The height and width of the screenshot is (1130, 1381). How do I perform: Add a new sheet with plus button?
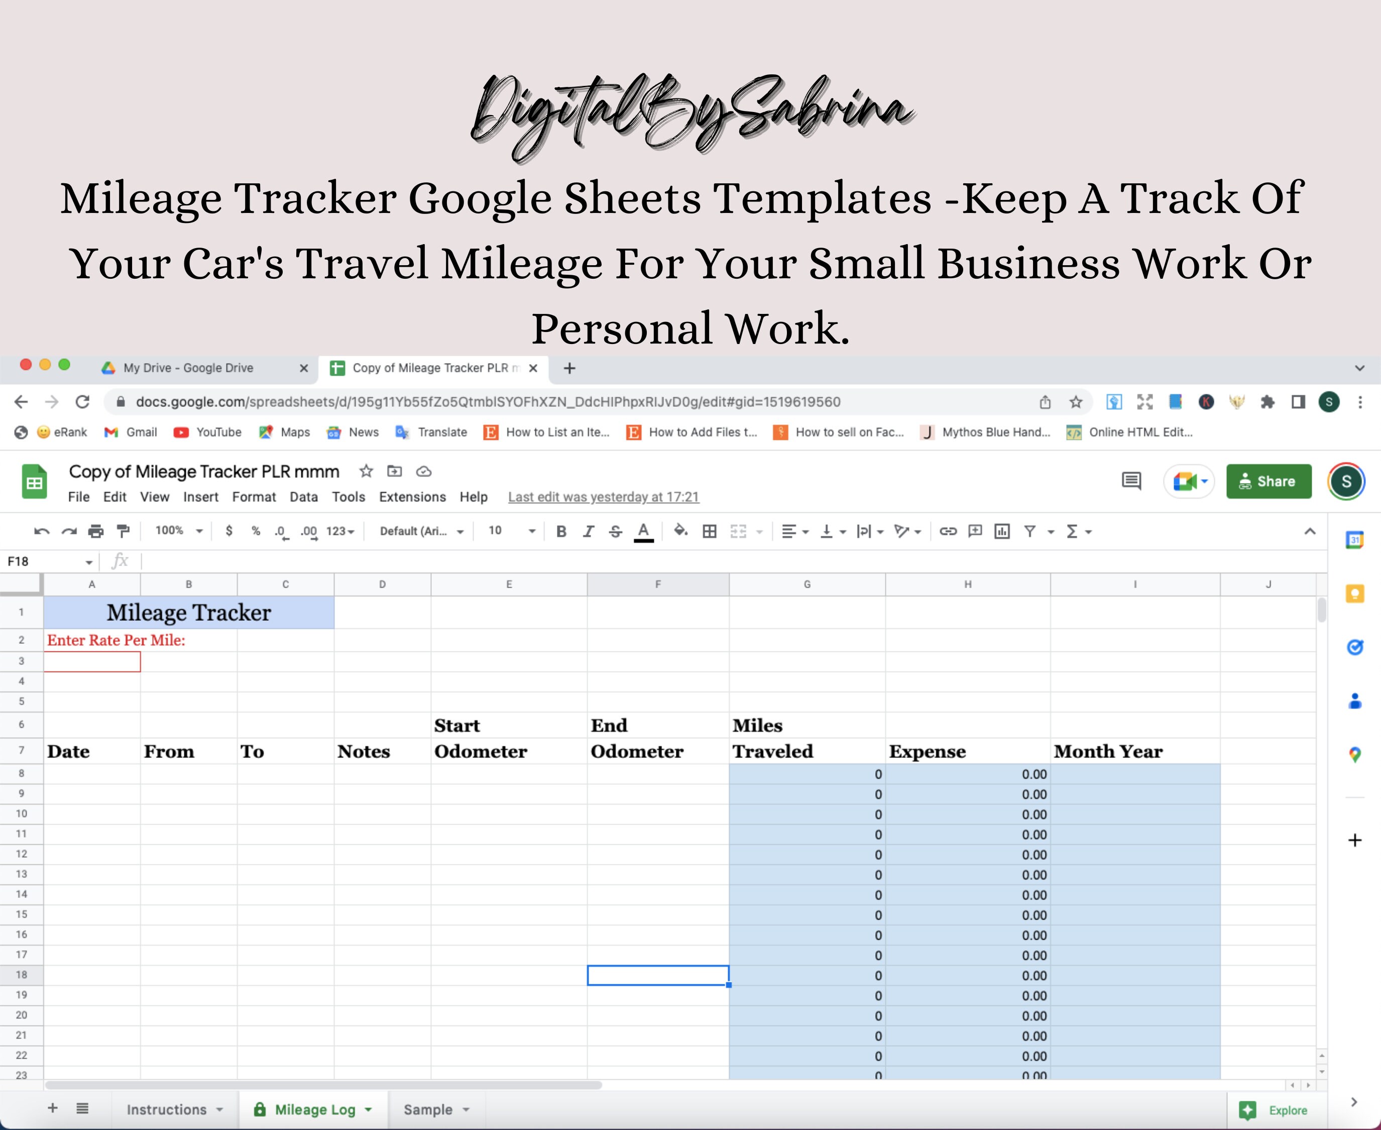tap(53, 1108)
